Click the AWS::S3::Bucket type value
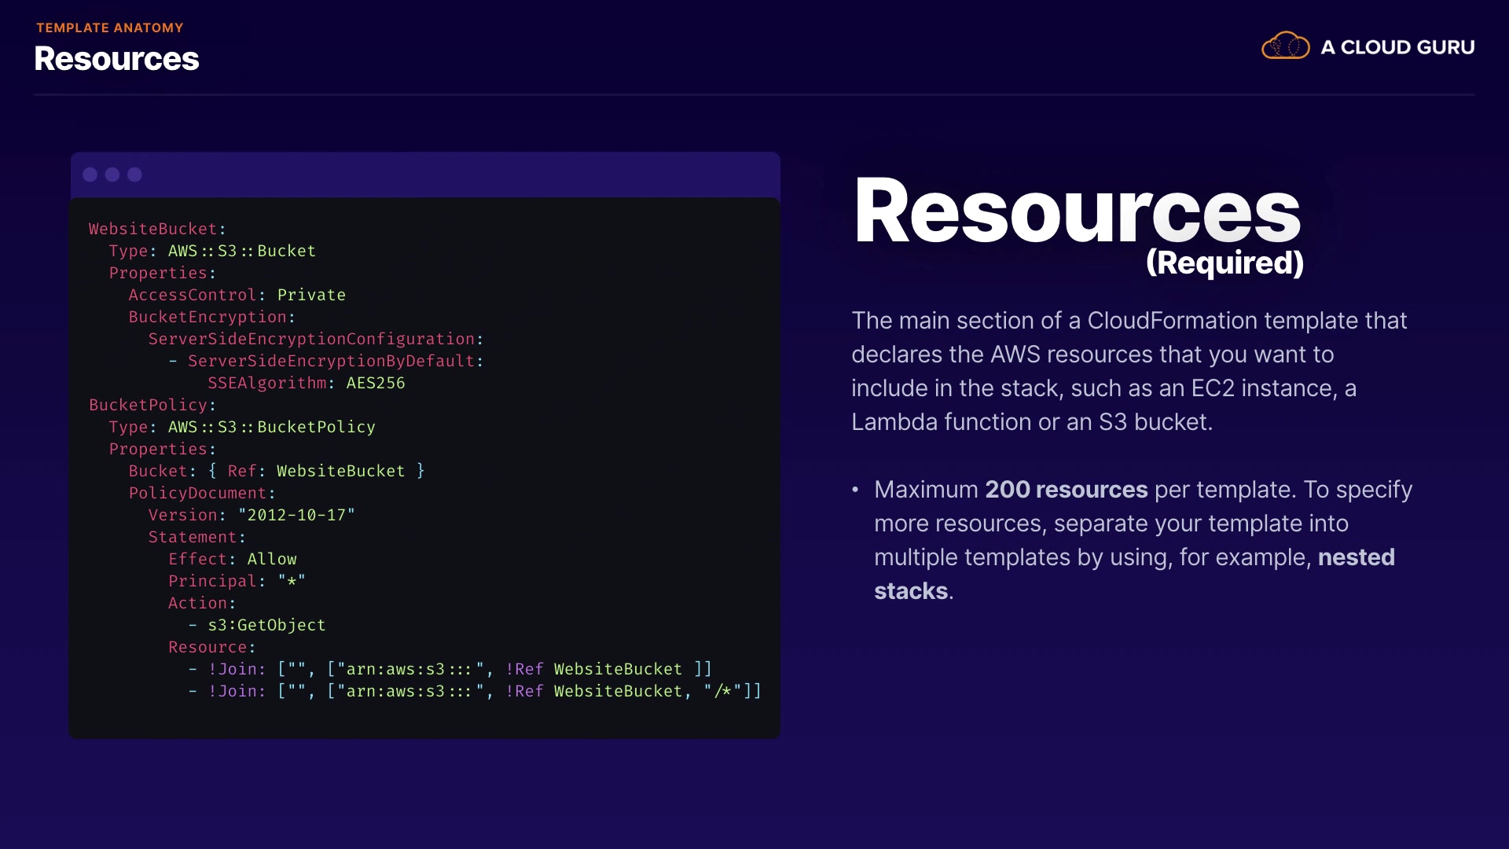Screen dimensions: 1509x849 point(241,251)
